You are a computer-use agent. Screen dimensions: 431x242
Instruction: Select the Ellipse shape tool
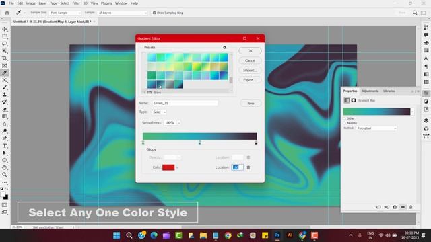[x=5, y=160]
